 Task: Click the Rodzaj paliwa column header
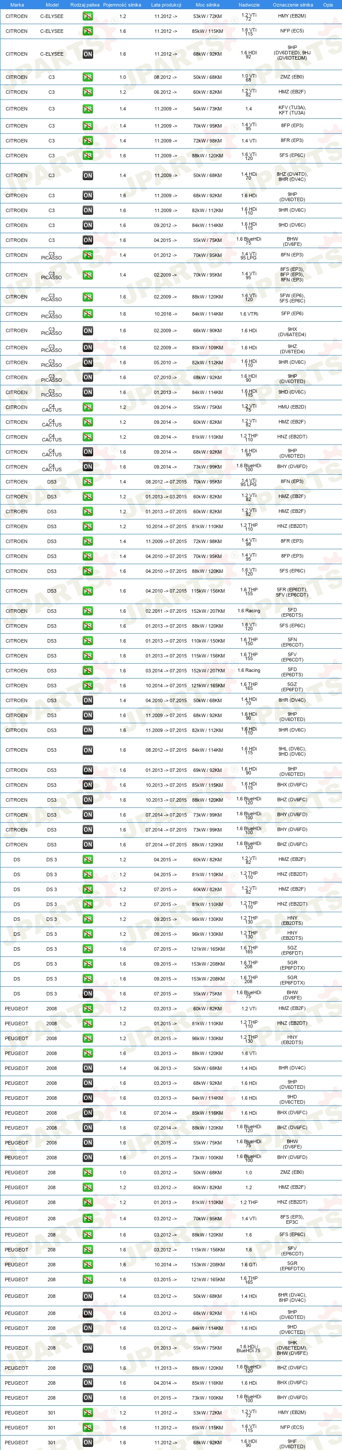[x=85, y=4]
